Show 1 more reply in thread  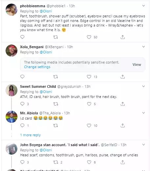30,135
